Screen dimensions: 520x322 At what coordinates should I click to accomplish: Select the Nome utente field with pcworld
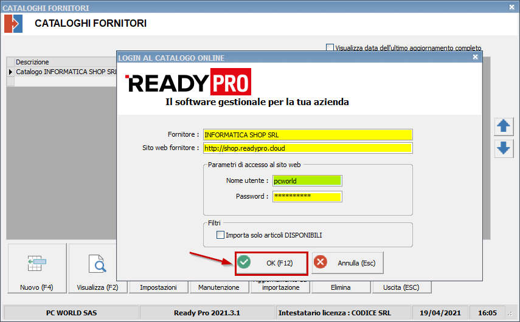tap(307, 181)
